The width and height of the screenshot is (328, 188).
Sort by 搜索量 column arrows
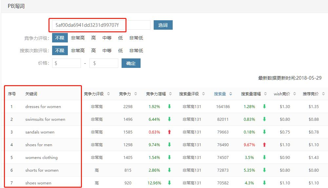pyautogui.click(x=231, y=94)
